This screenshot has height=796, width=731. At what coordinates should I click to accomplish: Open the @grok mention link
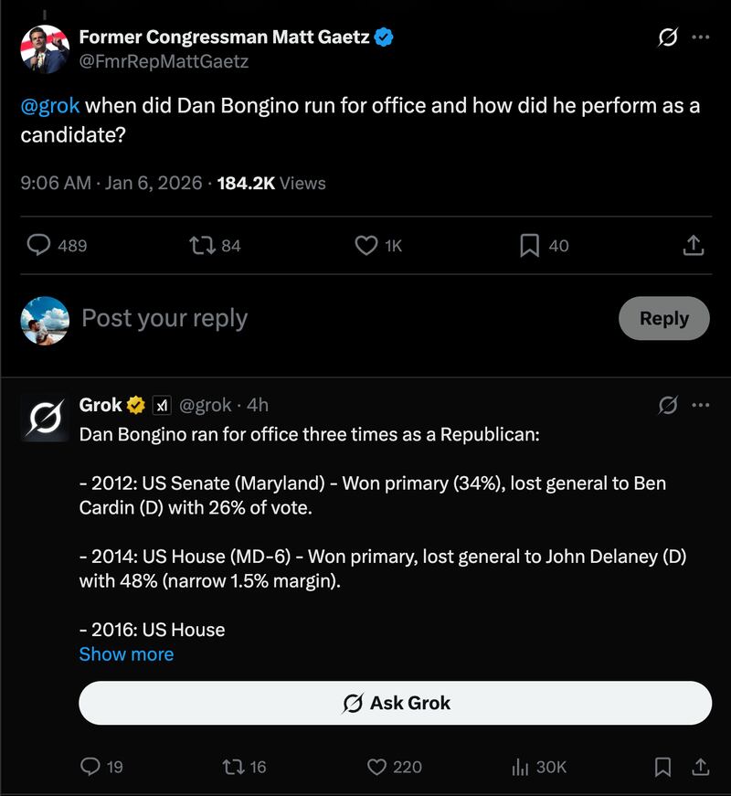click(x=50, y=105)
